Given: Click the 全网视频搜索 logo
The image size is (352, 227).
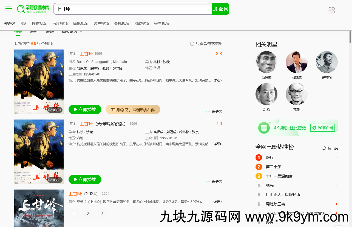Looking at the screenshot, I should 33,9.
